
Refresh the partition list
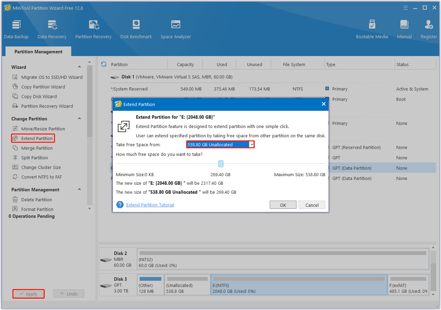pos(104,64)
